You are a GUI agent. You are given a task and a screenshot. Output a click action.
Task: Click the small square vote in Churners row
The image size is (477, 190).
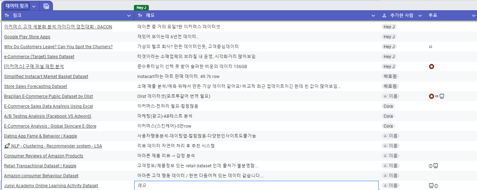[431, 47]
